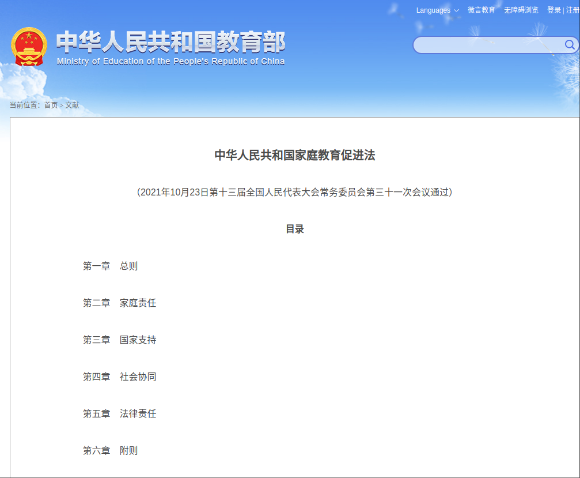The height and width of the screenshot is (478, 580).
Task: Click the law title 中华人民共和国家庭教育促进法
Action: pyautogui.click(x=295, y=155)
